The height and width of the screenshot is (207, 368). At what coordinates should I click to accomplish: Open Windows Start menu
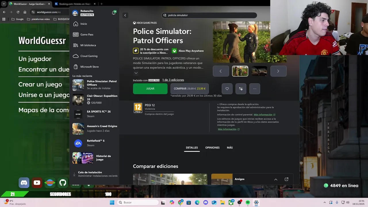click(112, 202)
